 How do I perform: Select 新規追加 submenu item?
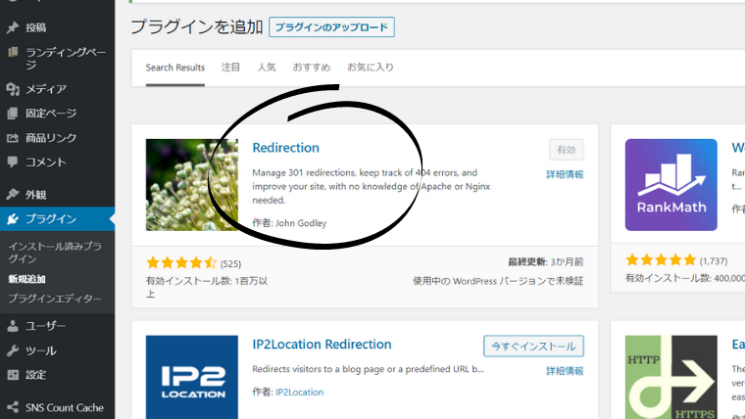pos(26,279)
